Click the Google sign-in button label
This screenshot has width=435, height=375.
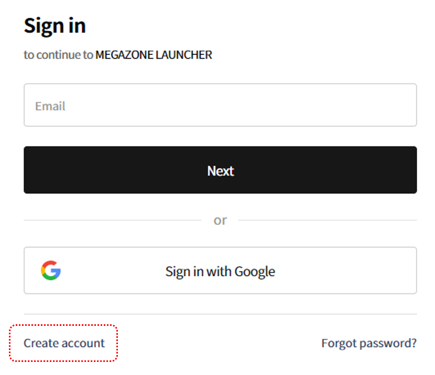coord(220,271)
